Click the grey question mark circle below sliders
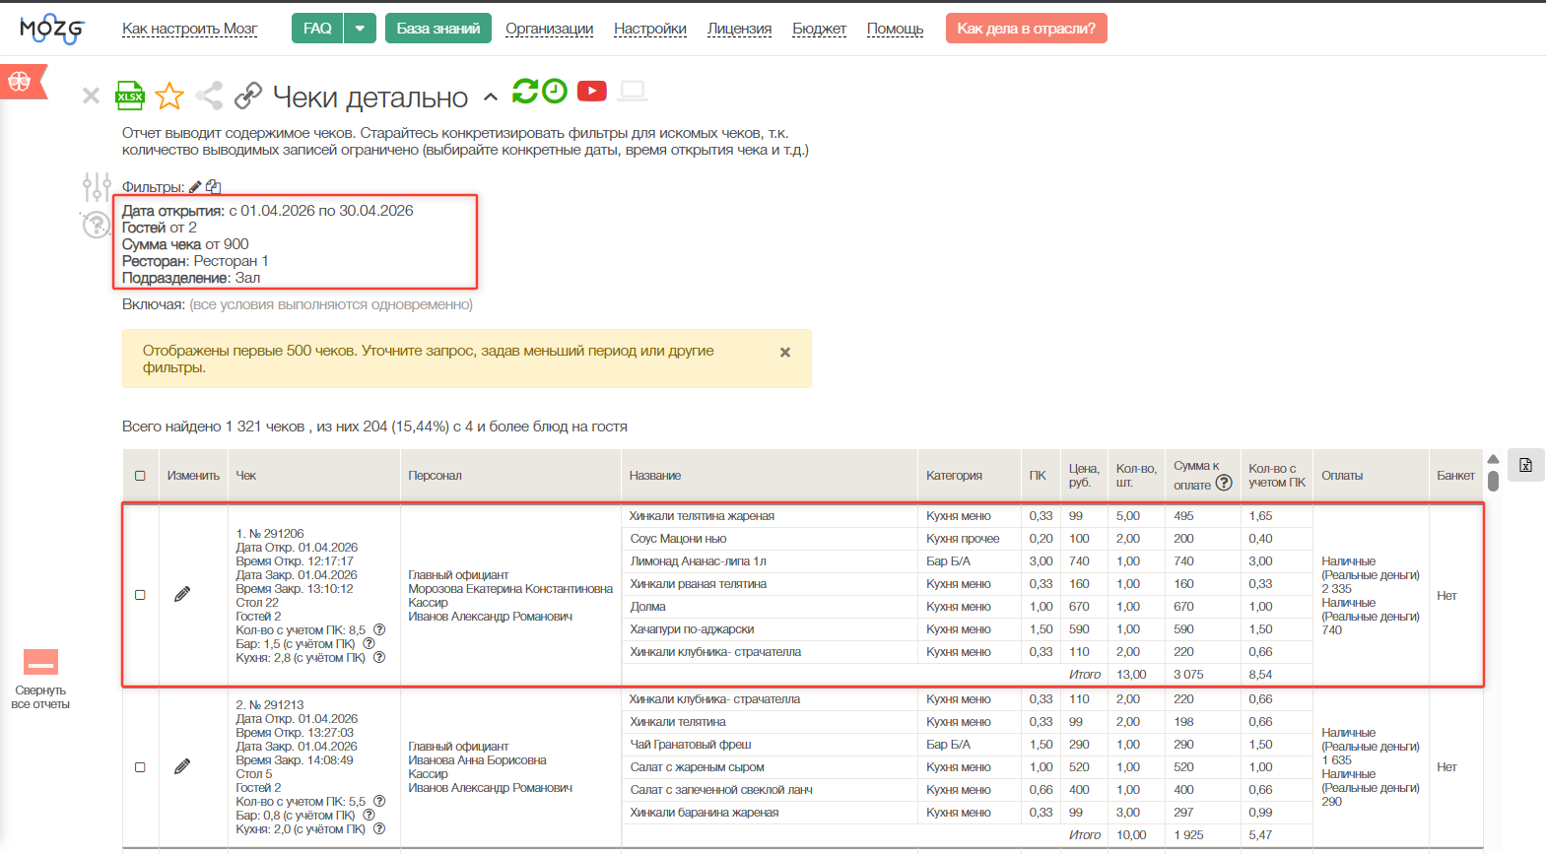The width and height of the screenshot is (1546, 854). [x=96, y=225]
